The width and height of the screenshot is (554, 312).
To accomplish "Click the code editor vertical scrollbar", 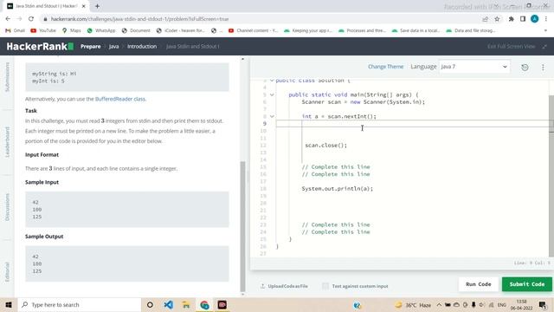I will 551,176.
